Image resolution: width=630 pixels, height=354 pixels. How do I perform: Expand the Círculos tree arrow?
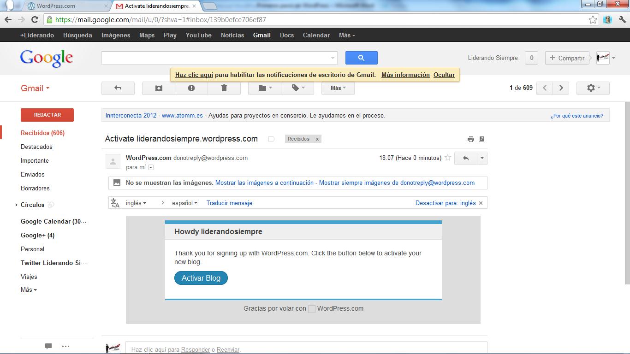pos(17,205)
